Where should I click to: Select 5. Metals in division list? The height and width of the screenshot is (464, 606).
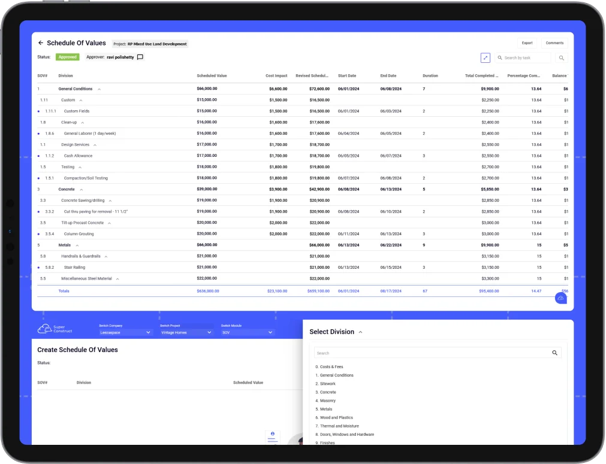324,409
